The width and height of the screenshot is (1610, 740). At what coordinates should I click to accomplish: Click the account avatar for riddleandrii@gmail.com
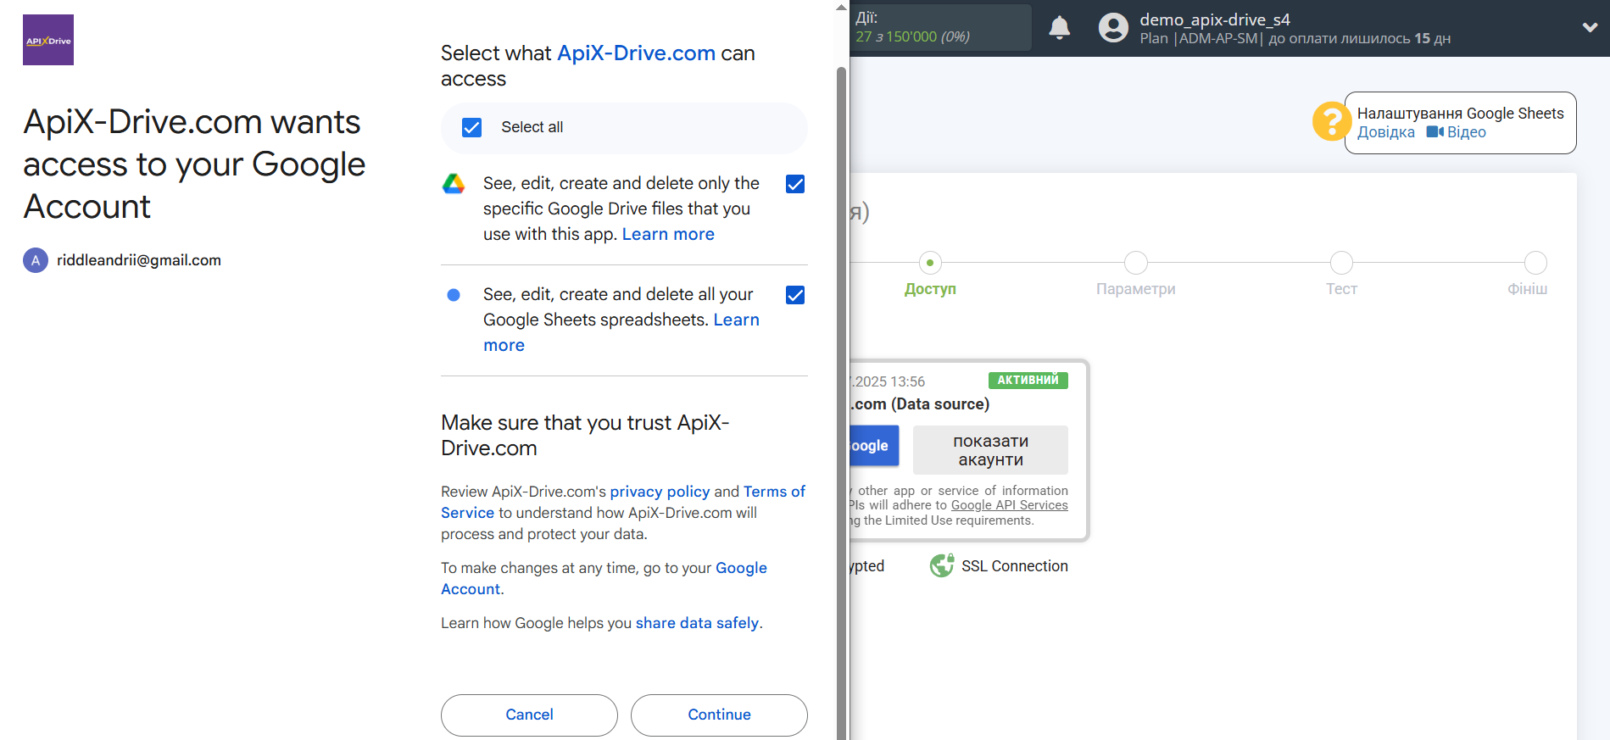[x=36, y=260]
